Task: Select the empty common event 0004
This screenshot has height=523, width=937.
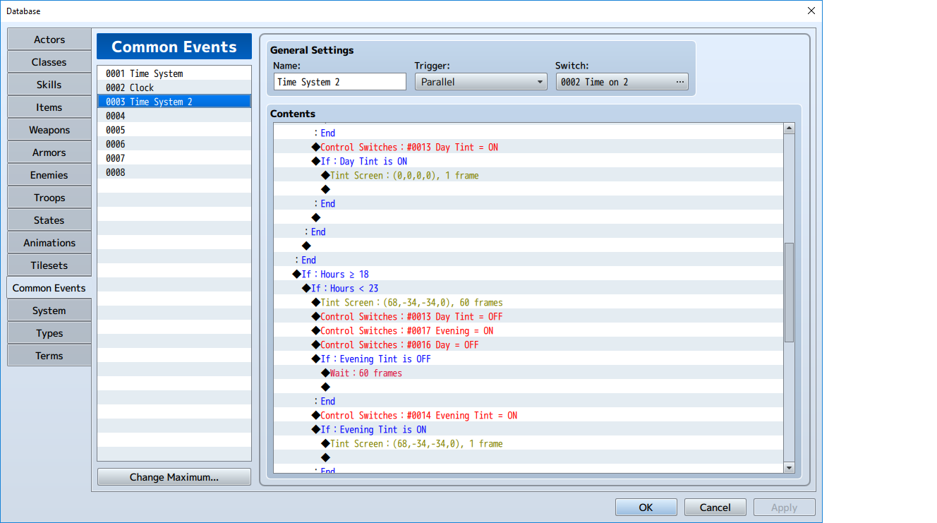Action: coord(174,116)
